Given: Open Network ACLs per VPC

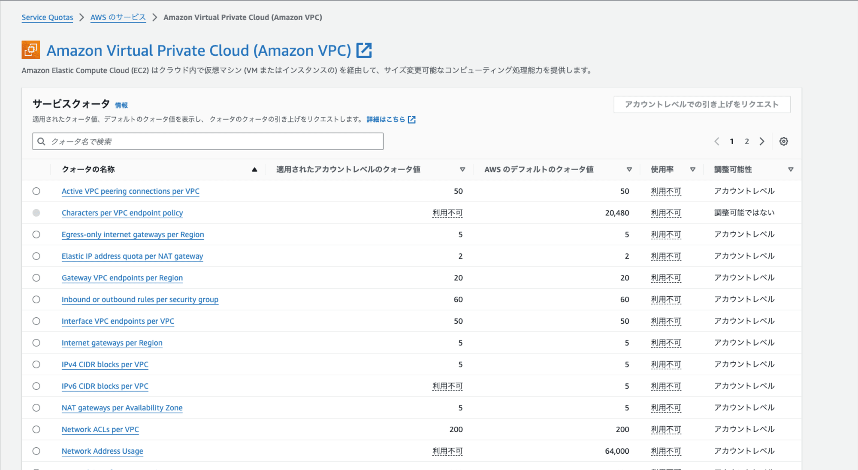Looking at the screenshot, I should [100, 429].
